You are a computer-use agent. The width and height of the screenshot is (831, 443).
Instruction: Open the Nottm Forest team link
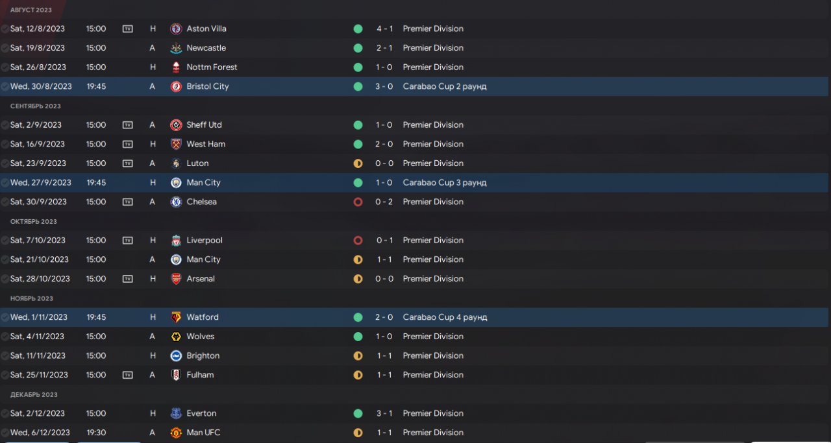click(x=212, y=67)
